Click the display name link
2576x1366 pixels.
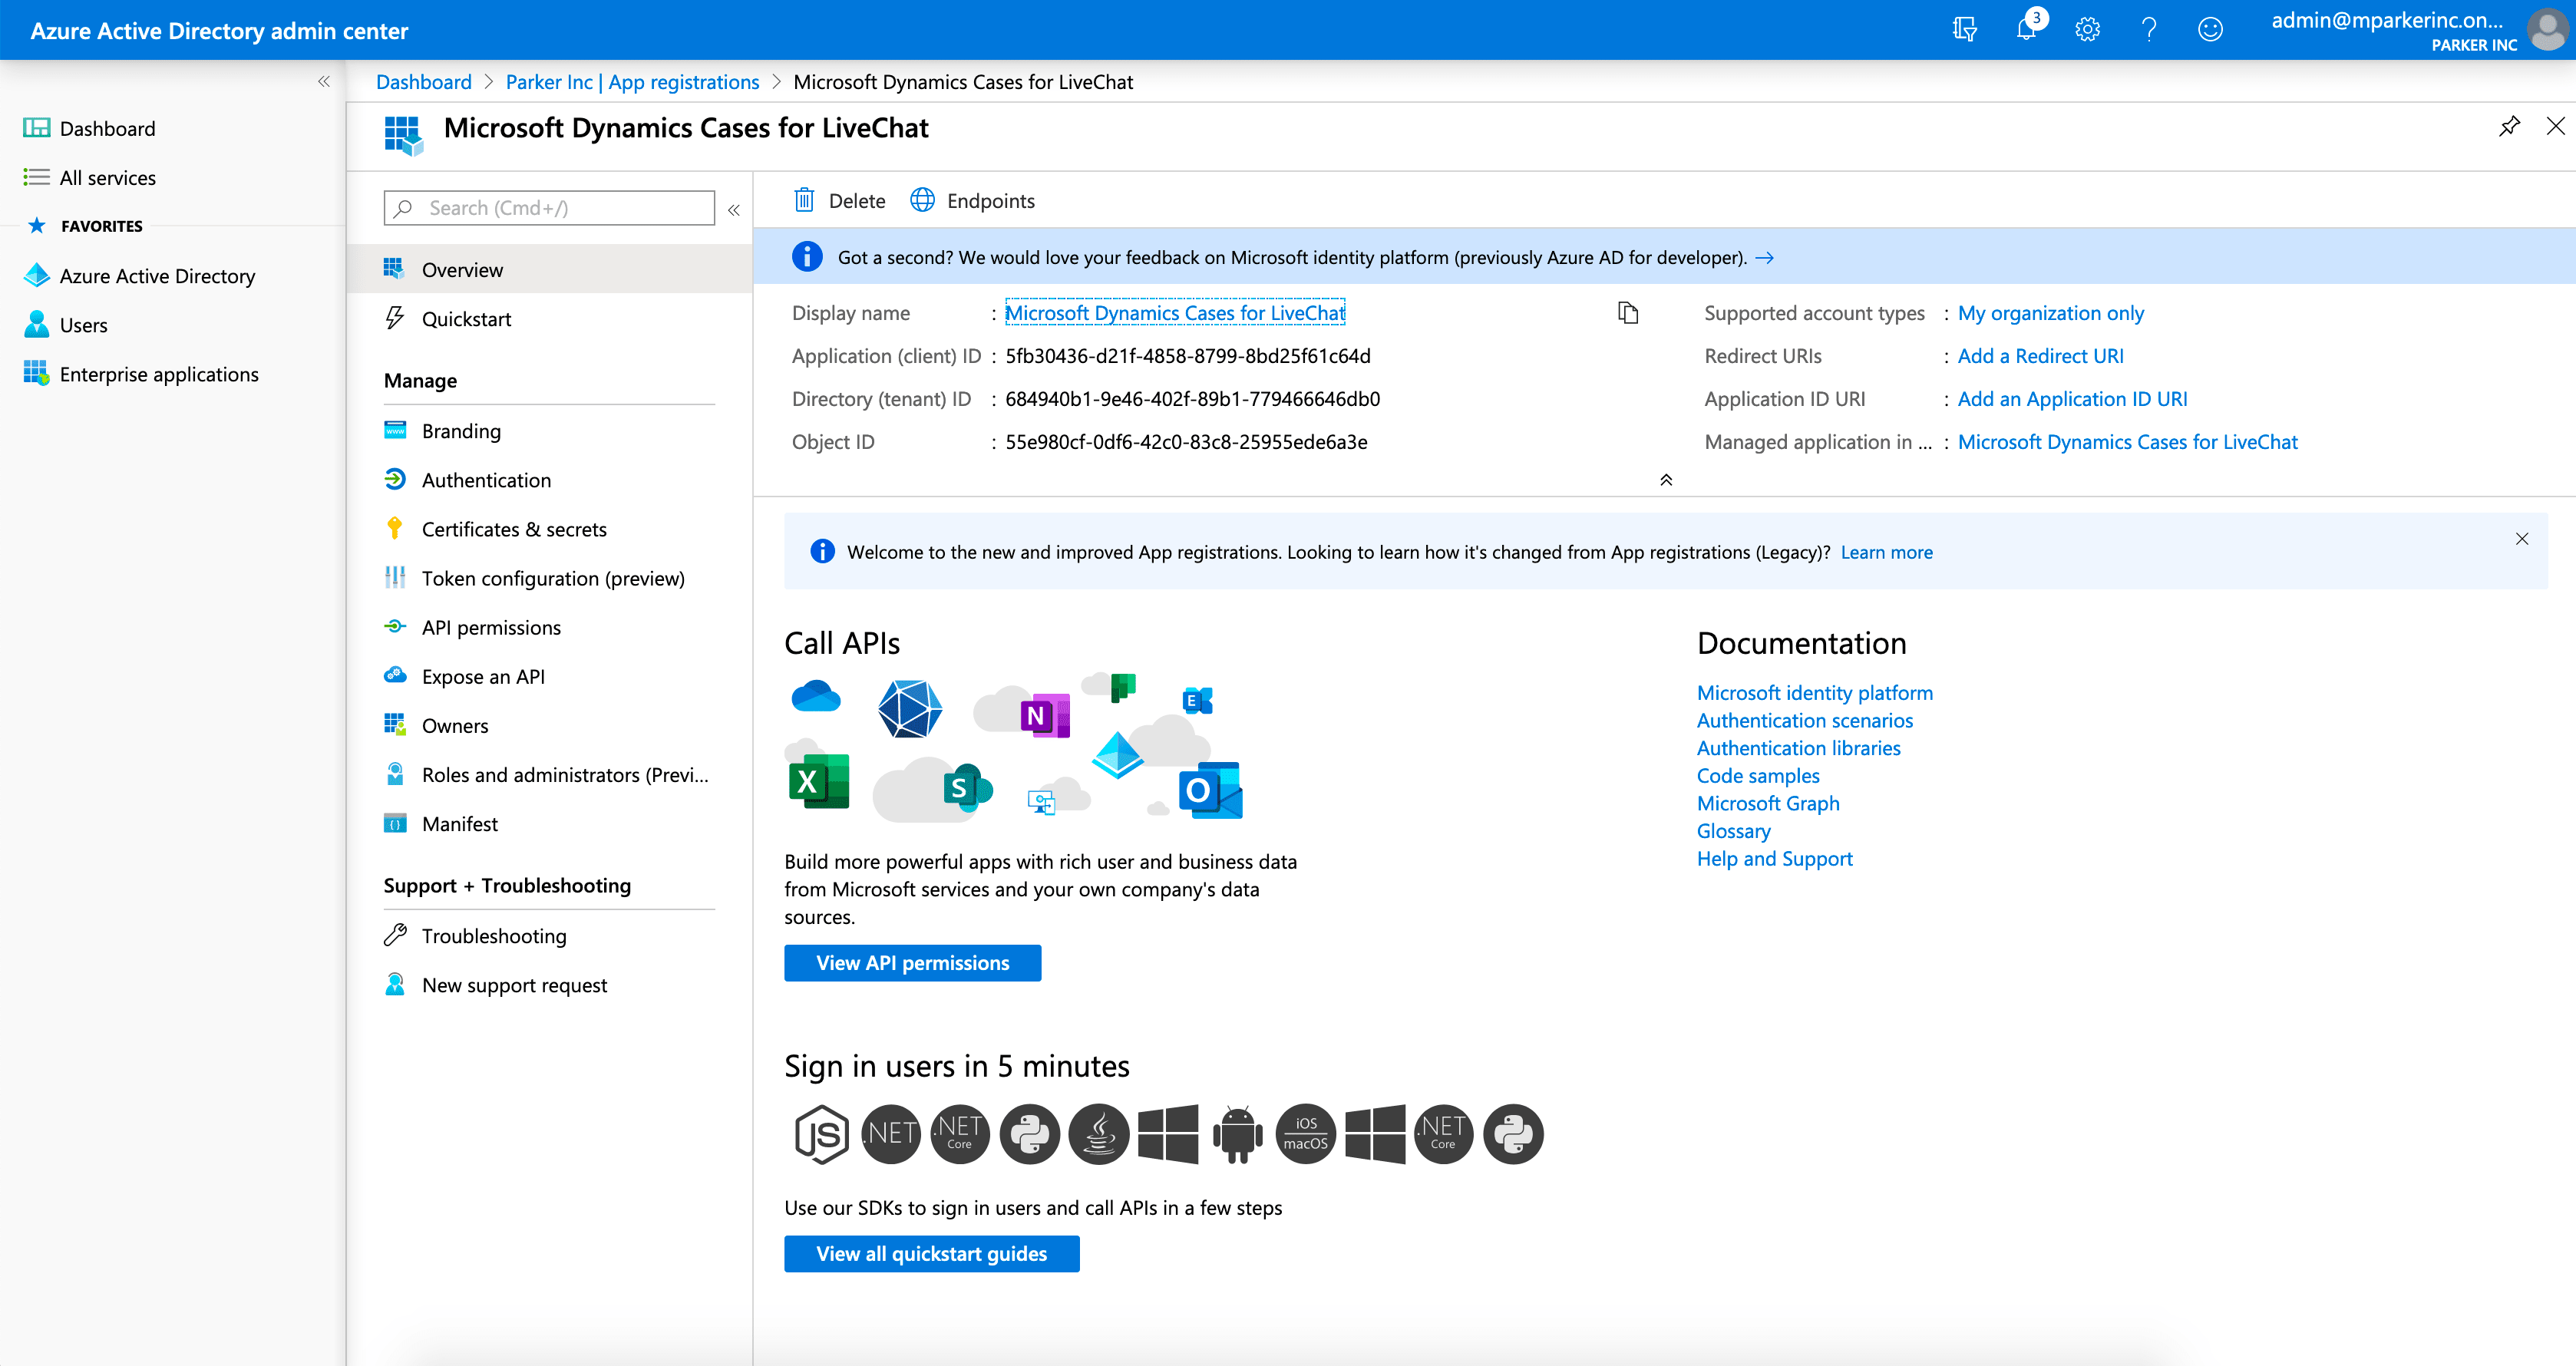1175,313
